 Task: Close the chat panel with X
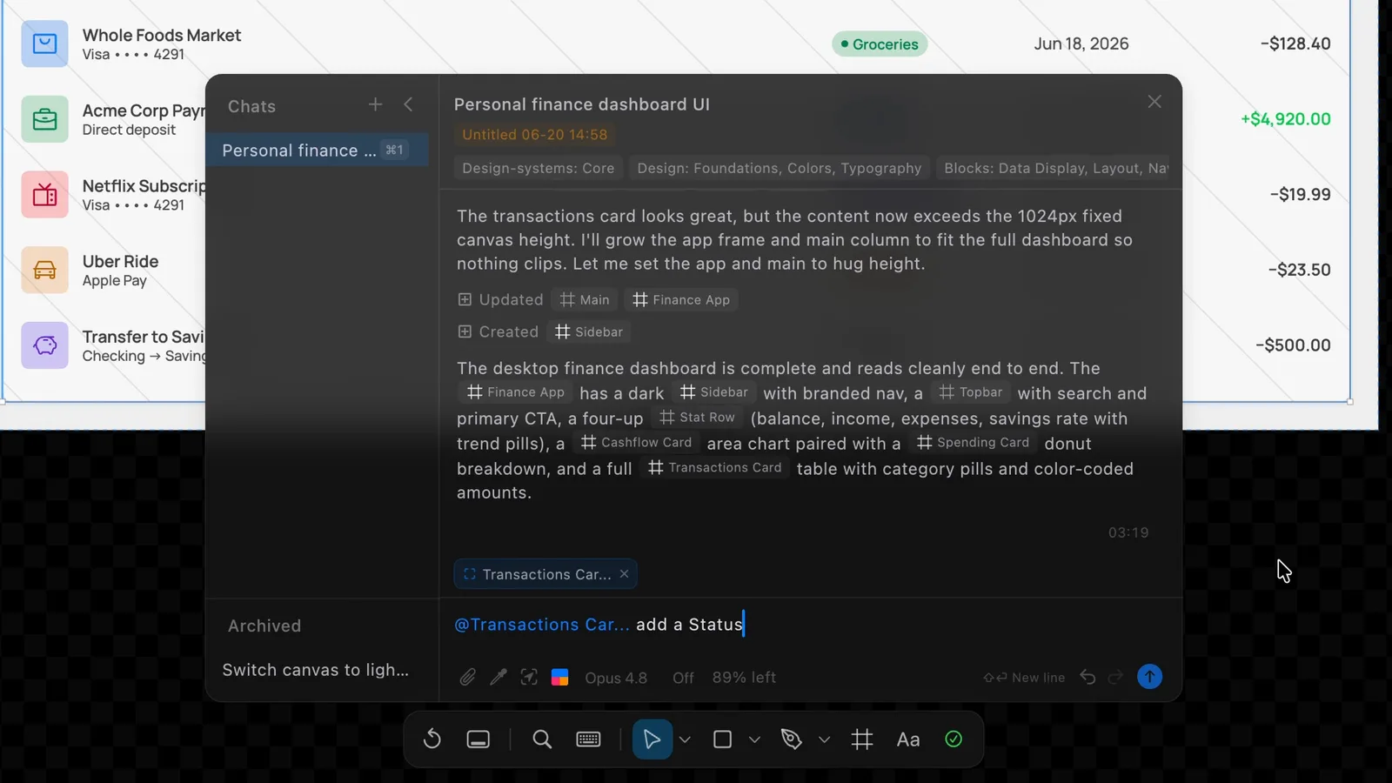click(x=1154, y=102)
